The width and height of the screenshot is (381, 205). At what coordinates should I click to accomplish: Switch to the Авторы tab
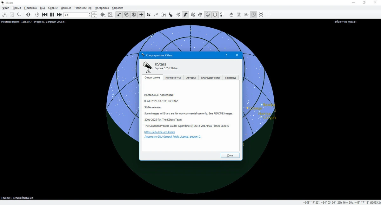coord(191,78)
